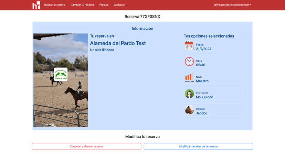This screenshot has height=155, width=285.
Task: Click the time value 05:30
Action: (x=201, y=65)
